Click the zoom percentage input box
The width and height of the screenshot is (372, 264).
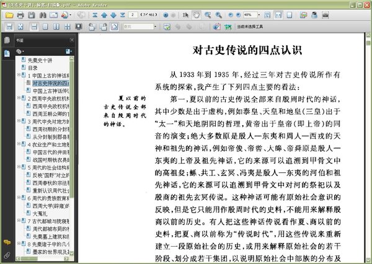[250, 15]
